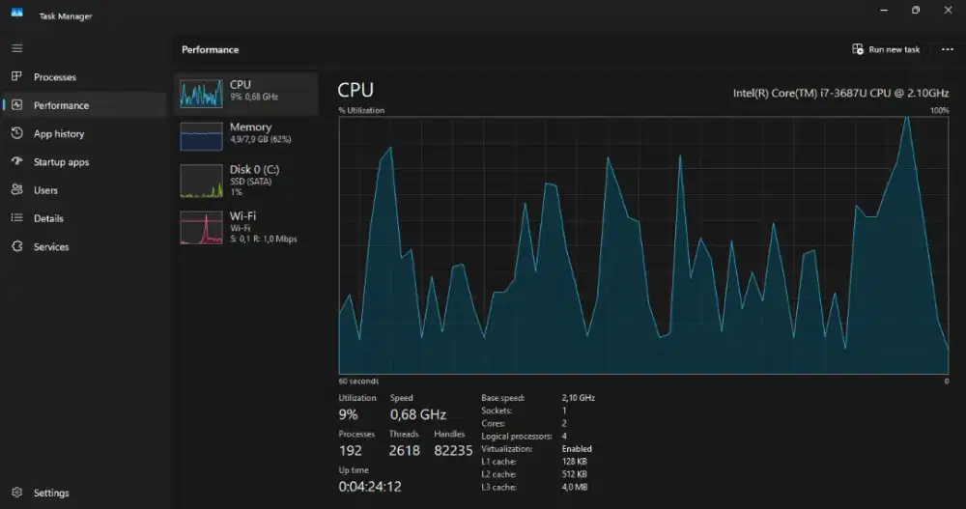Viewport: 966px width, 509px height.
Task: Select the CPU mini graph thumbnail
Action: pos(201,94)
